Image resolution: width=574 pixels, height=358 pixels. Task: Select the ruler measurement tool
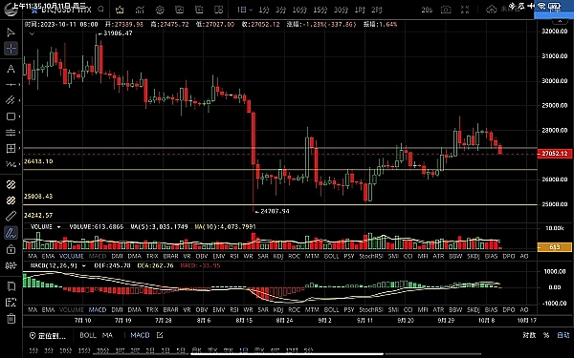11,217
